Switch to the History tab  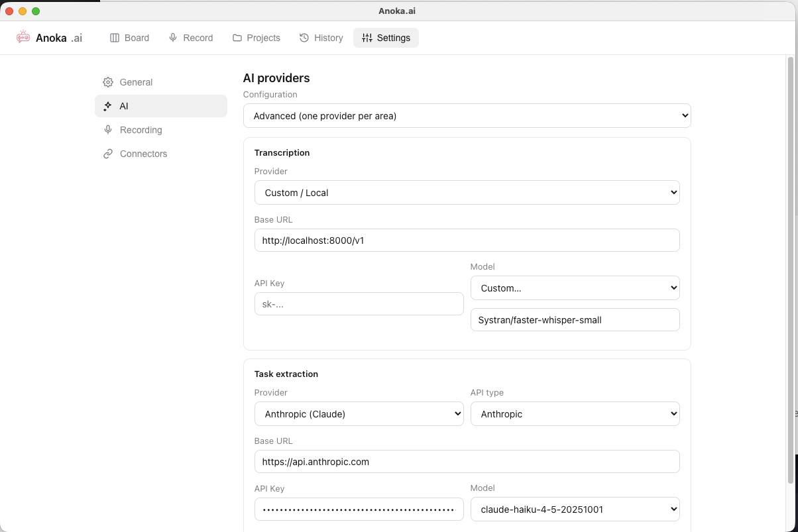point(321,38)
